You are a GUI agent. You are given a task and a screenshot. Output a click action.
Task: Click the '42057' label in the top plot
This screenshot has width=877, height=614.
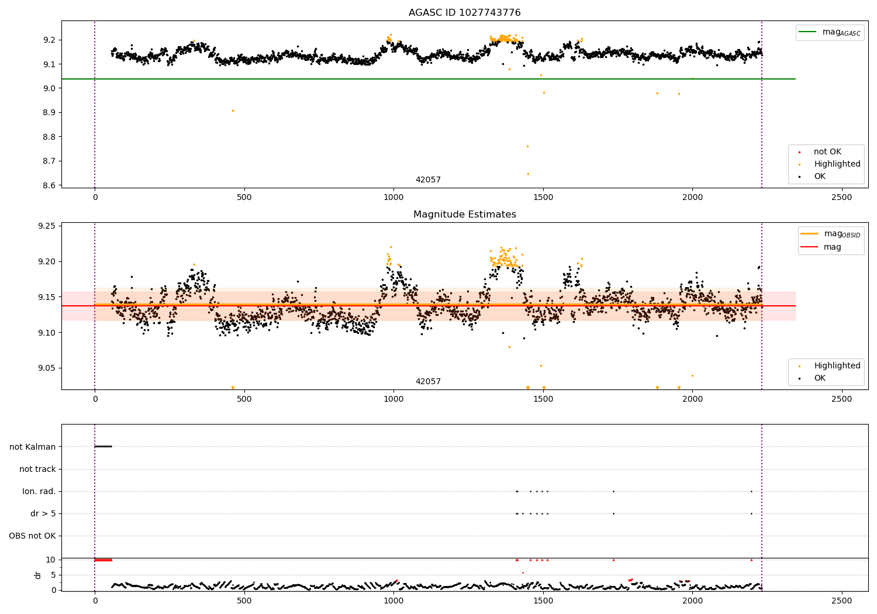coord(428,180)
